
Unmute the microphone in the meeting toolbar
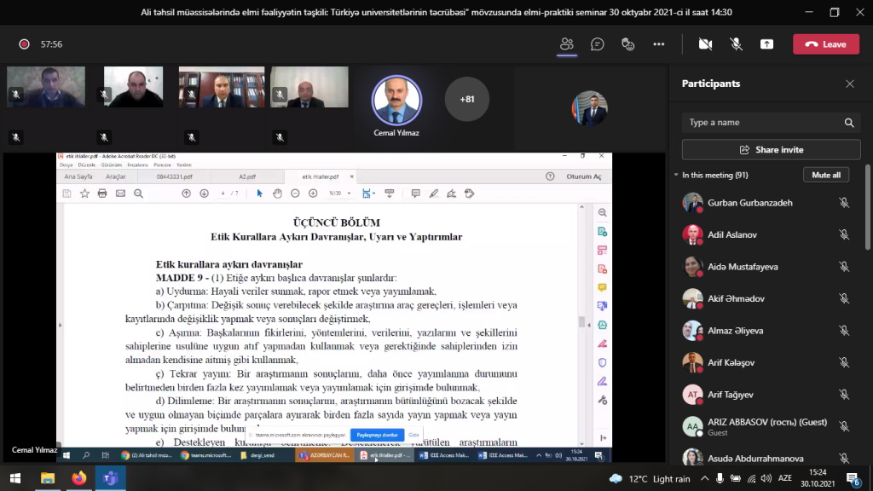(736, 44)
